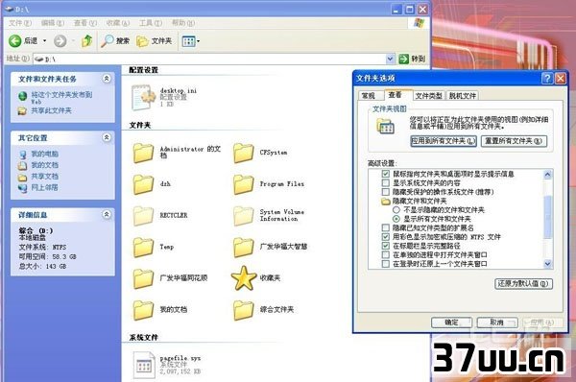Go up one folder level icon

point(86,40)
